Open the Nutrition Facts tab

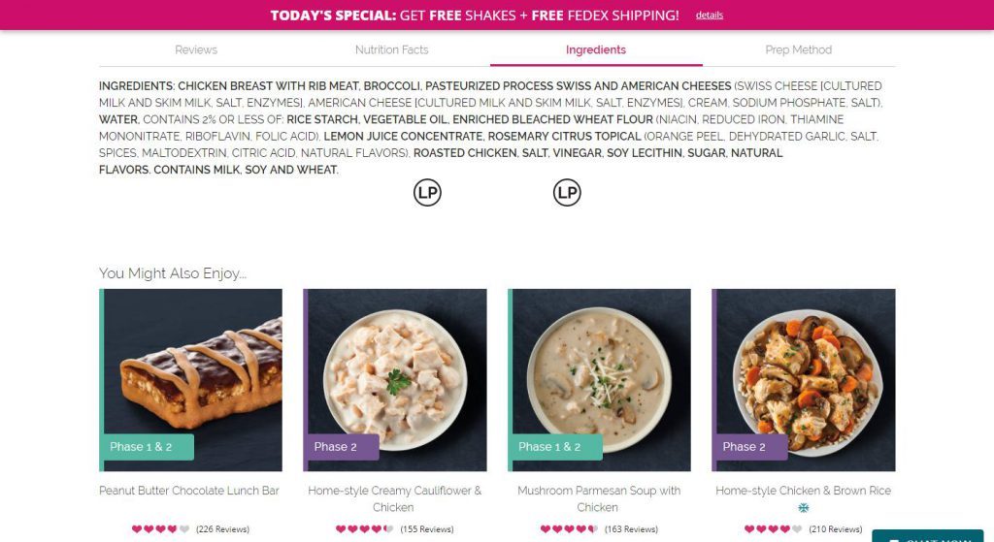(392, 49)
